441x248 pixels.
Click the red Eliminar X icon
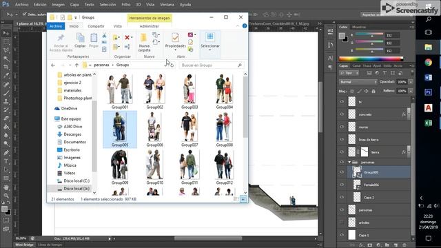point(127,37)
